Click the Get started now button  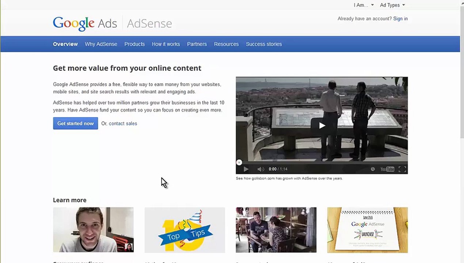[75, 123]
